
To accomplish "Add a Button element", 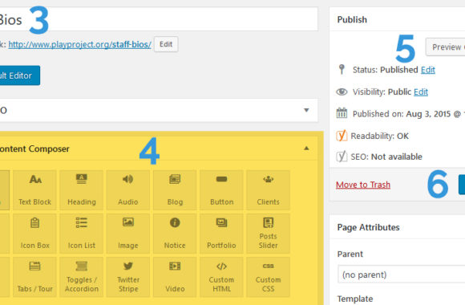I will click(x=221, y=190).
